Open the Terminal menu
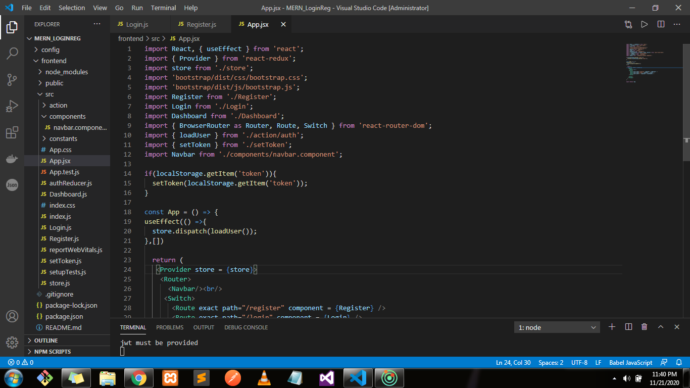The width and height of the screenshot is (690, 388). click(x=163, y=8)
